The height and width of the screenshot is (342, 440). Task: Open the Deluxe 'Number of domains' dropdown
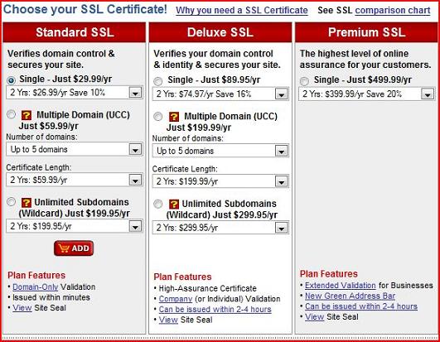click(x=220, y=151)
